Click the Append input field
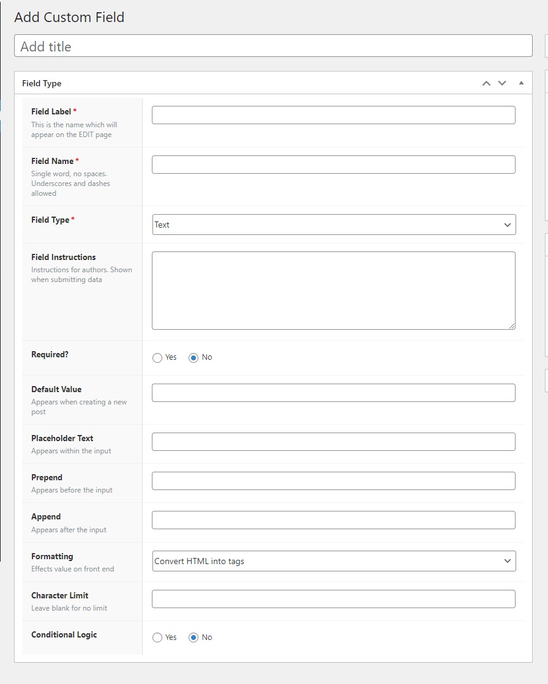 click(334, 520)
